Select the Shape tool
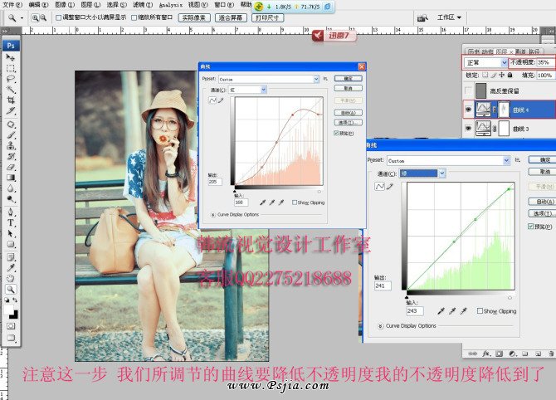Viewport: 556px width, 400px height. pyautogui.click(x=11, y=244)
